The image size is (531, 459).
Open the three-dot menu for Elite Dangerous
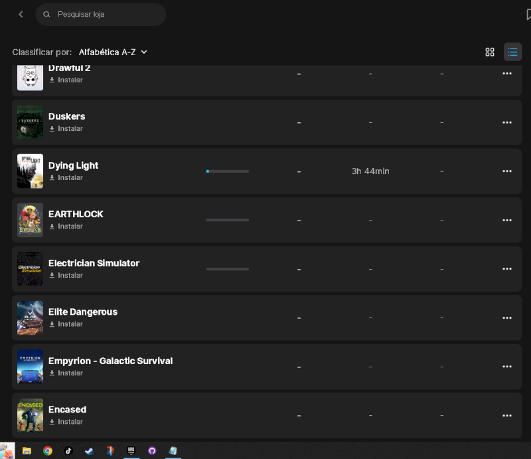pyautogui.click(x=507, y=318)
